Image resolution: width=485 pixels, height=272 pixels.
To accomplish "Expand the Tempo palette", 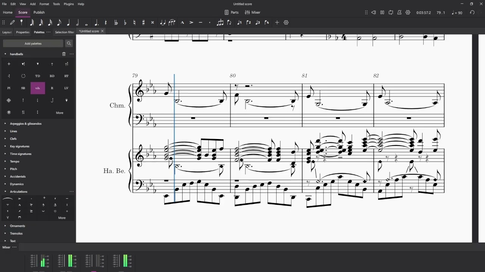I will click(x=5, y=161).
